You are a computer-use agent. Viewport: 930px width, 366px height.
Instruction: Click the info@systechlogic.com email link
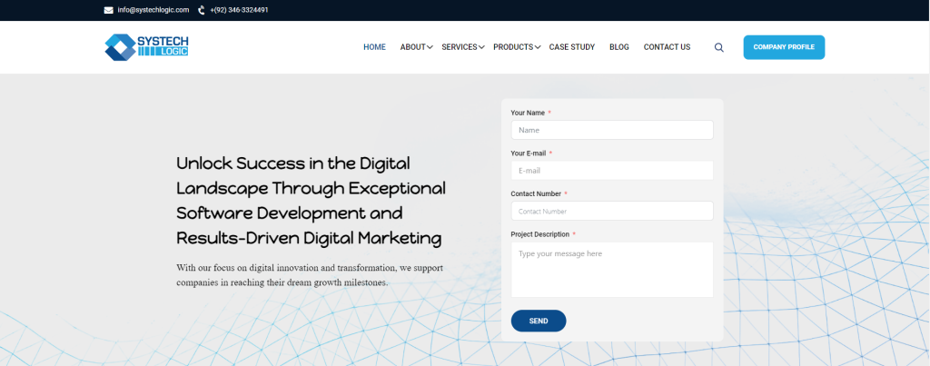pos(153,10)
